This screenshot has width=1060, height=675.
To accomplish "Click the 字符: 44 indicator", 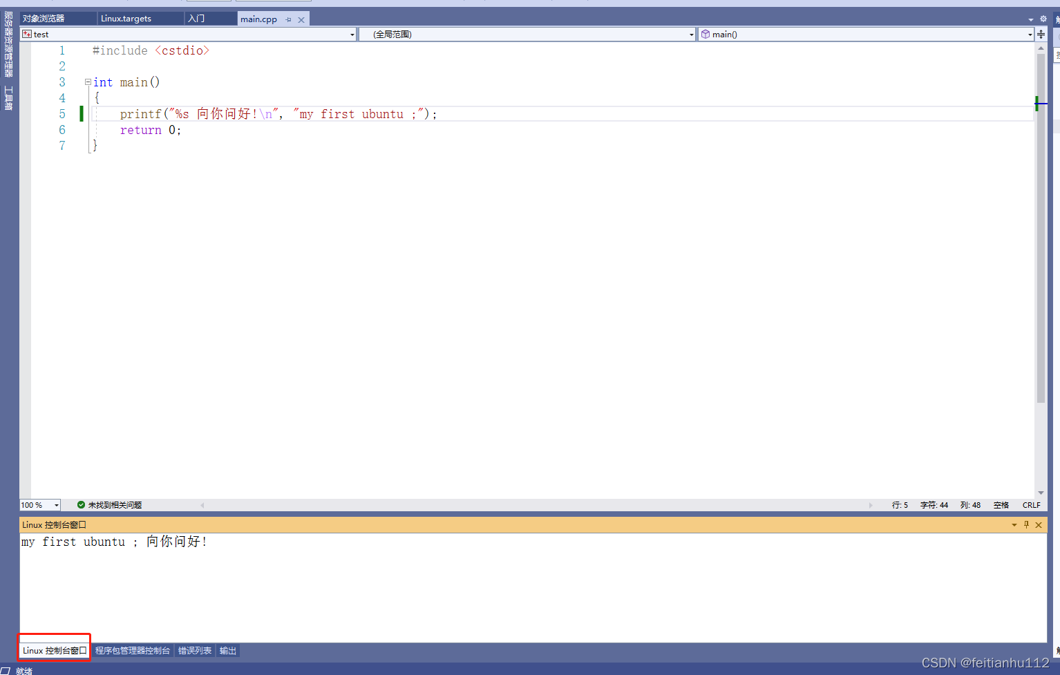I will click(934, 505).
